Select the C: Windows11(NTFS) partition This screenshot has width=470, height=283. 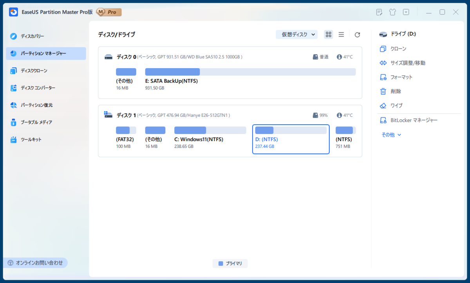pos(210,138)
